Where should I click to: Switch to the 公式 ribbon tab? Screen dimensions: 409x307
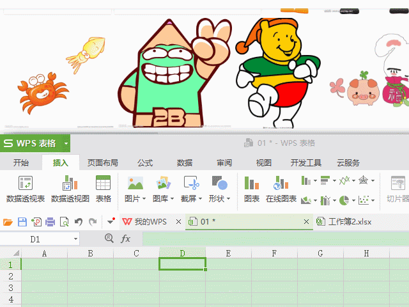tap(145, 162)
